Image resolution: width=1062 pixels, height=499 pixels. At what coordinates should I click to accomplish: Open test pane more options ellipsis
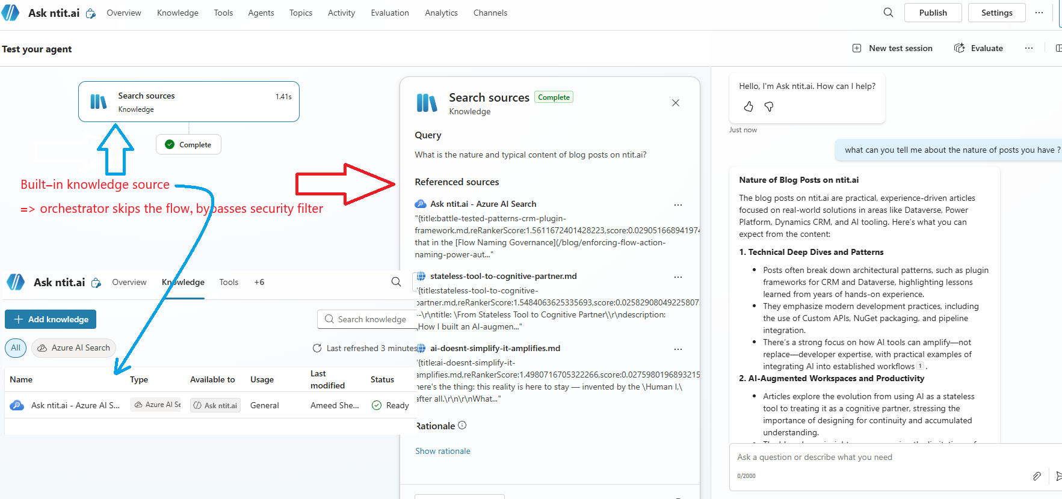tap(1029, 48)
